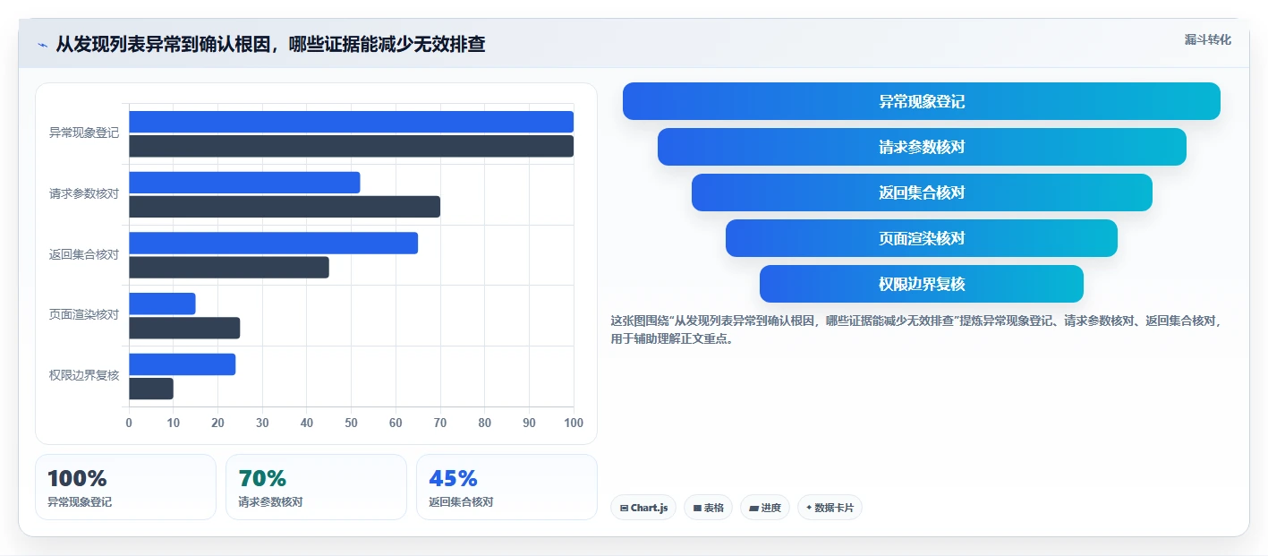
Task: Click the dark bar for 权限边界复核
Action: [151, 389]
